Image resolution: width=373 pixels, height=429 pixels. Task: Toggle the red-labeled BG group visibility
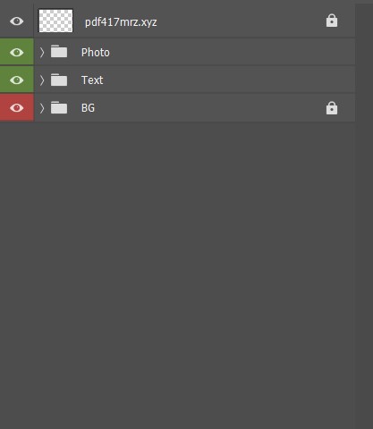pos(16,107)
